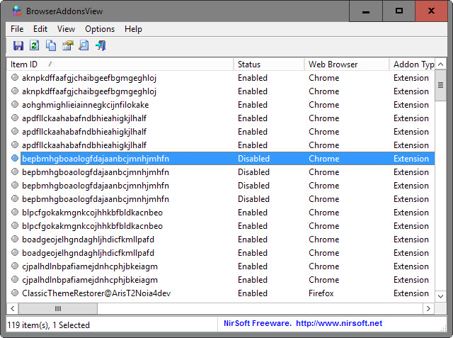The height and width of the screenshot is (338, 453).
Task: Open the Help menu
Action: 133,29
